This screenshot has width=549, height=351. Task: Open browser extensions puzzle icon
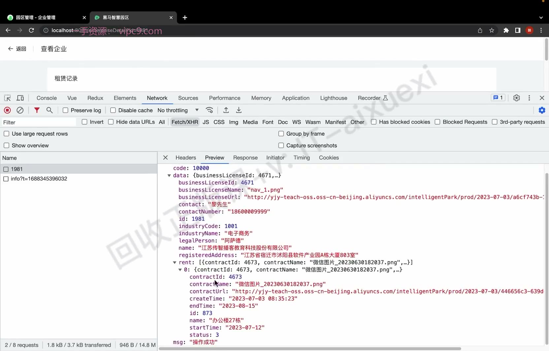tap(506, 30)
